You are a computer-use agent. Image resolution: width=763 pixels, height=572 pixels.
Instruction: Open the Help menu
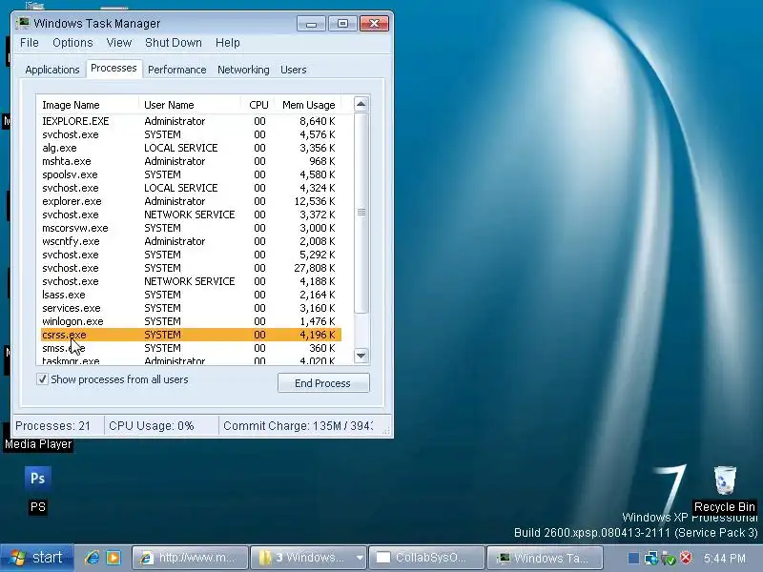(x=228, y=43)
